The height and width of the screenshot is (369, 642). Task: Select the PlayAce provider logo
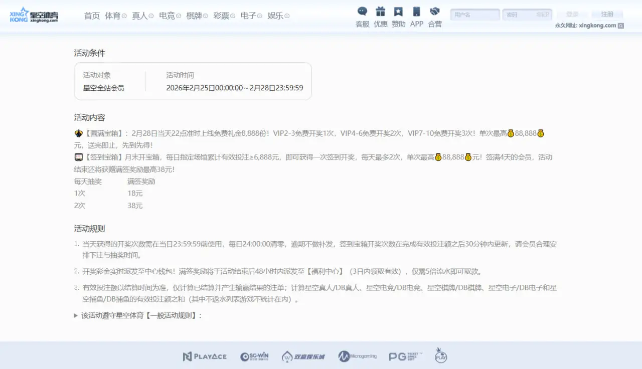point(205,356)
